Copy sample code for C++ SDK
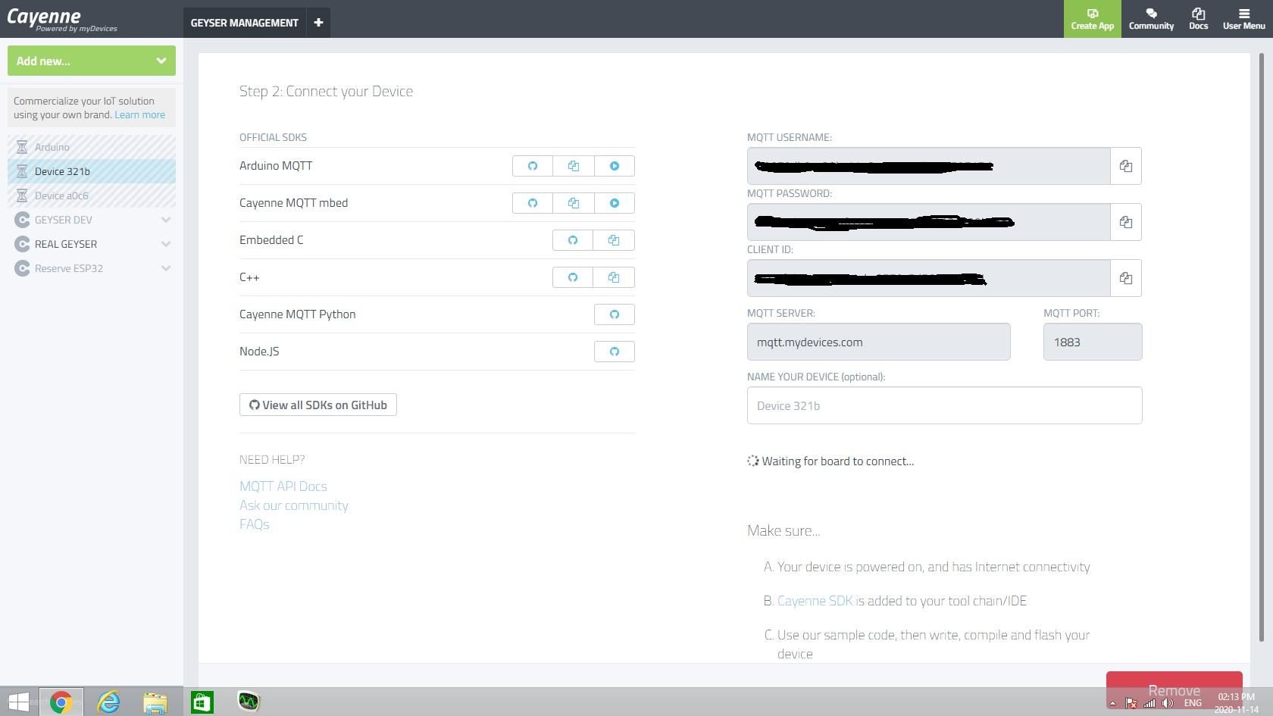The height and width of the screenshot is (716, 1273). coord(614,277)
